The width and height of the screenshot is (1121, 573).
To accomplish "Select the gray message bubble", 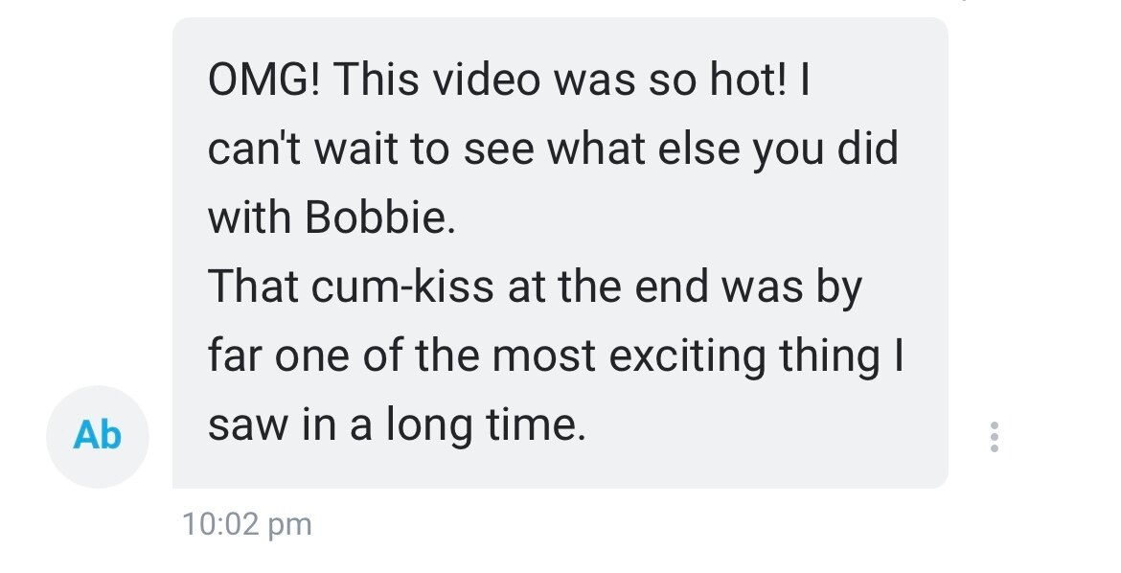I will pyautogui.click(x=560, y=253).
